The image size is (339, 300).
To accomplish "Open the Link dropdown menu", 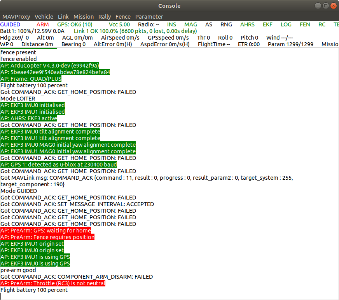I will (x=63, y=17).
